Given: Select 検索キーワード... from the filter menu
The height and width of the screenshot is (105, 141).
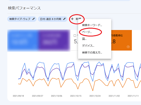Looking at the screenshot, I should pyautogui.click(x=92, y=25).
